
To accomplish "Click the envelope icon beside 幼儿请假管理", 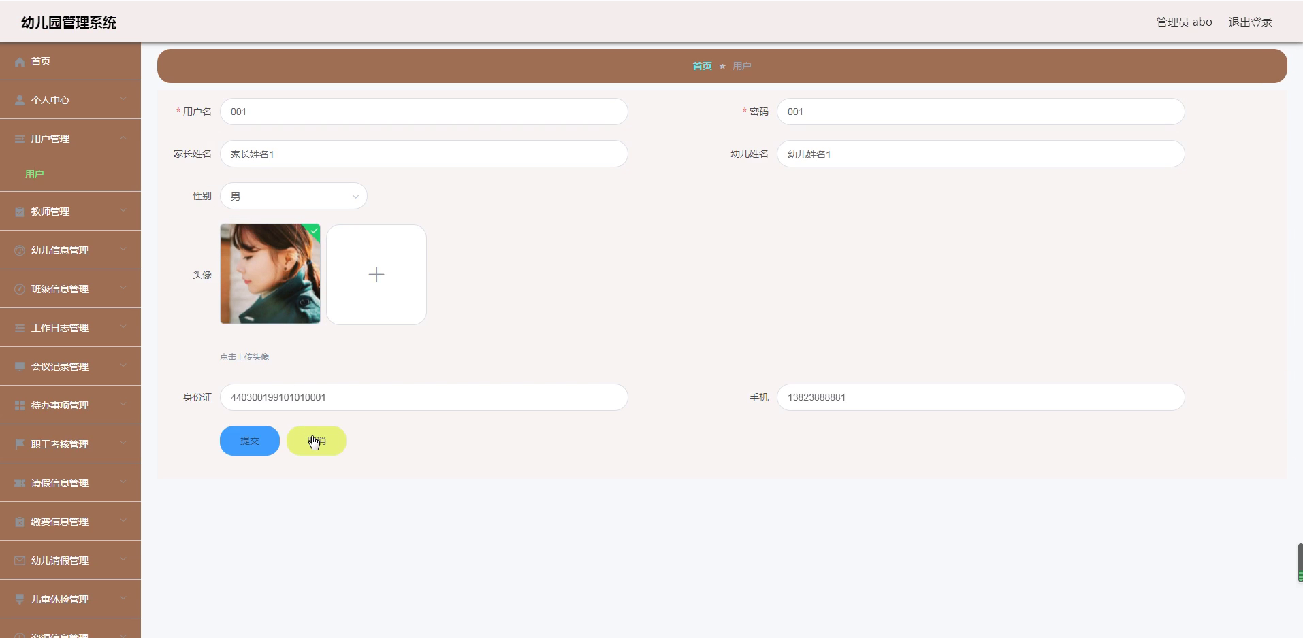I will pyautogui.click(x=20, y=560).
